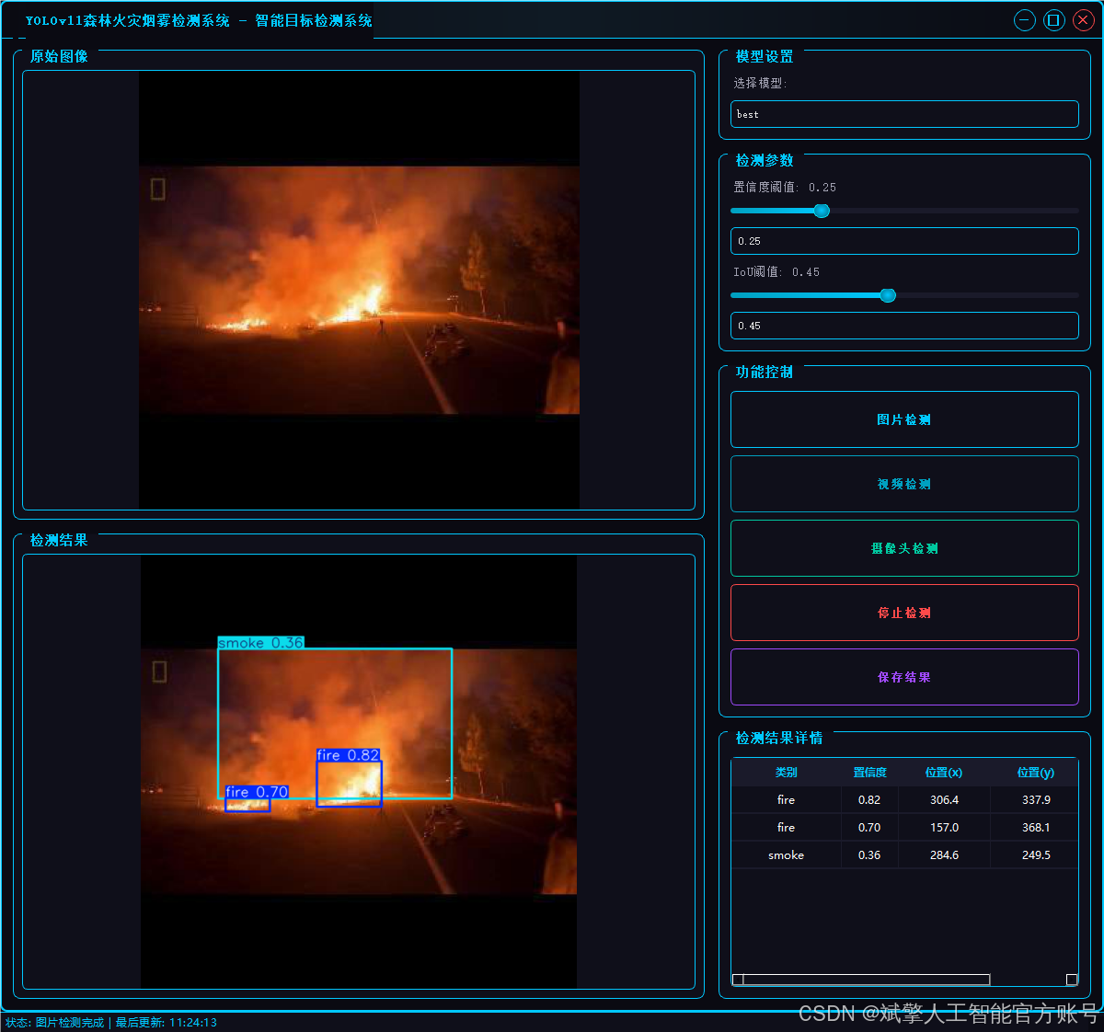Click the window title YOLOv11森林火灾烟雾检测系统
The width and height of the screenshot is (1104, 1032).
click(x=128, y=20)
